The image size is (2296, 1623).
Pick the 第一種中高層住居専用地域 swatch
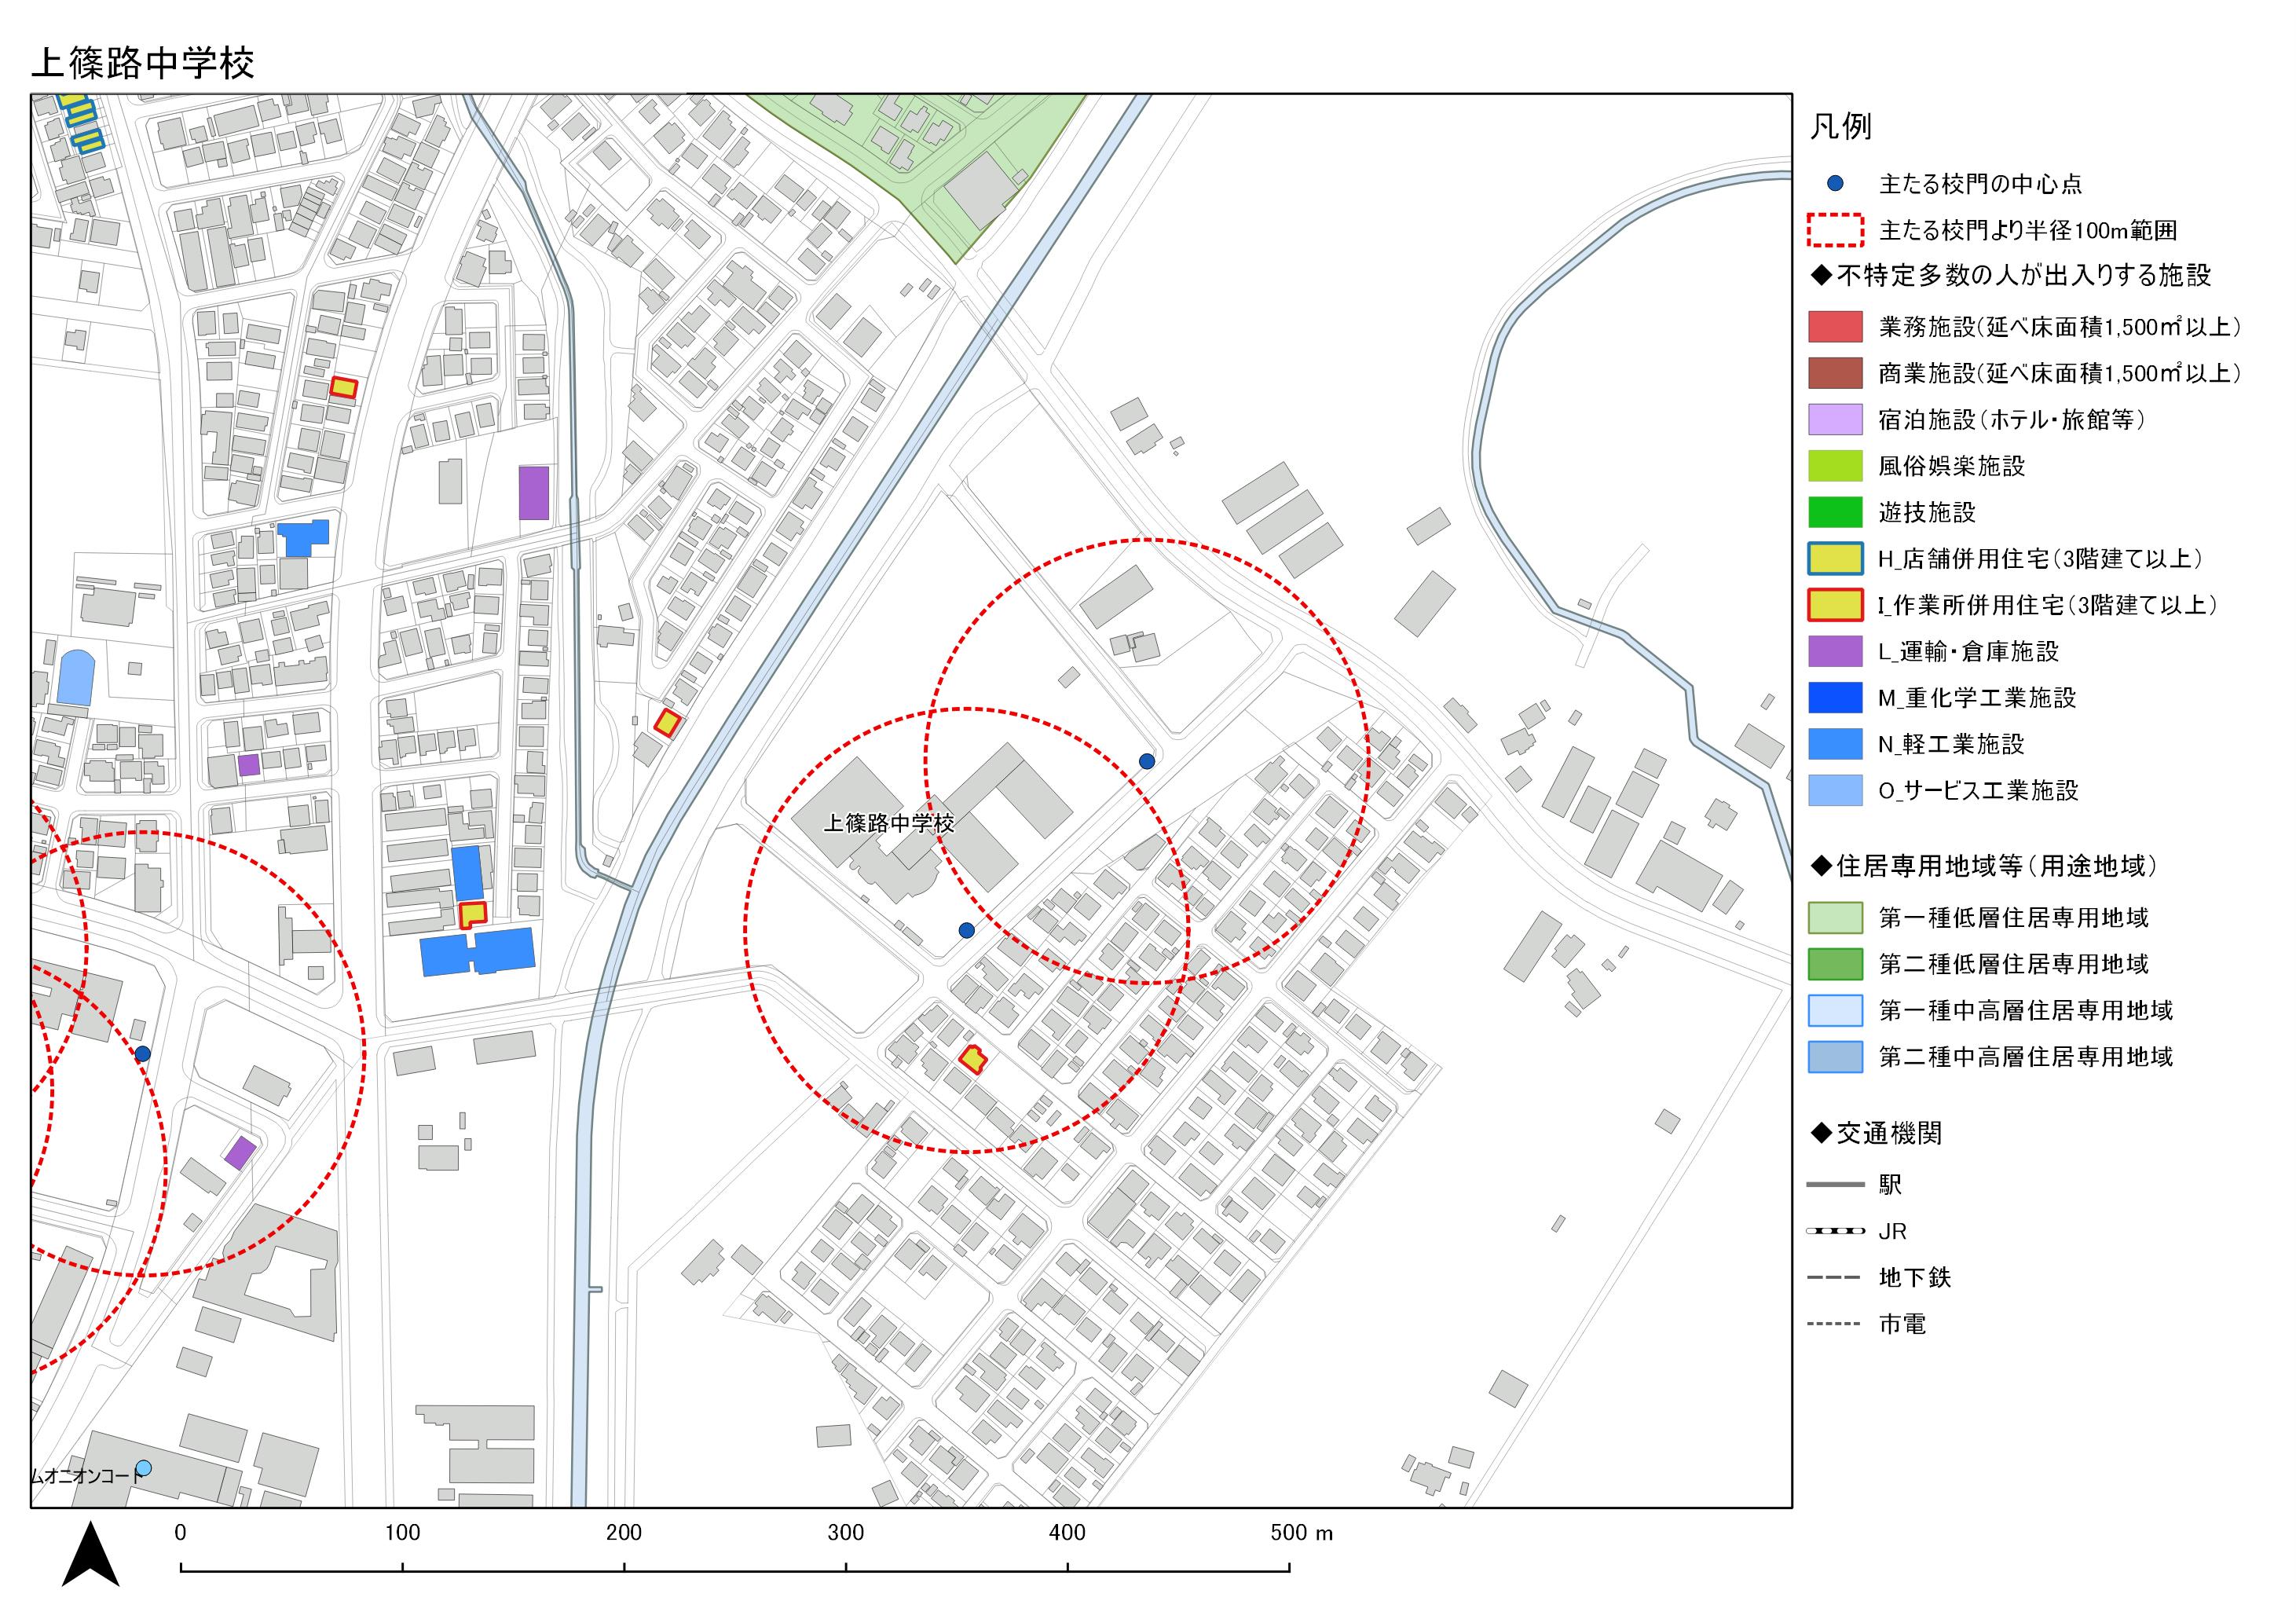pos(1835,1010)
